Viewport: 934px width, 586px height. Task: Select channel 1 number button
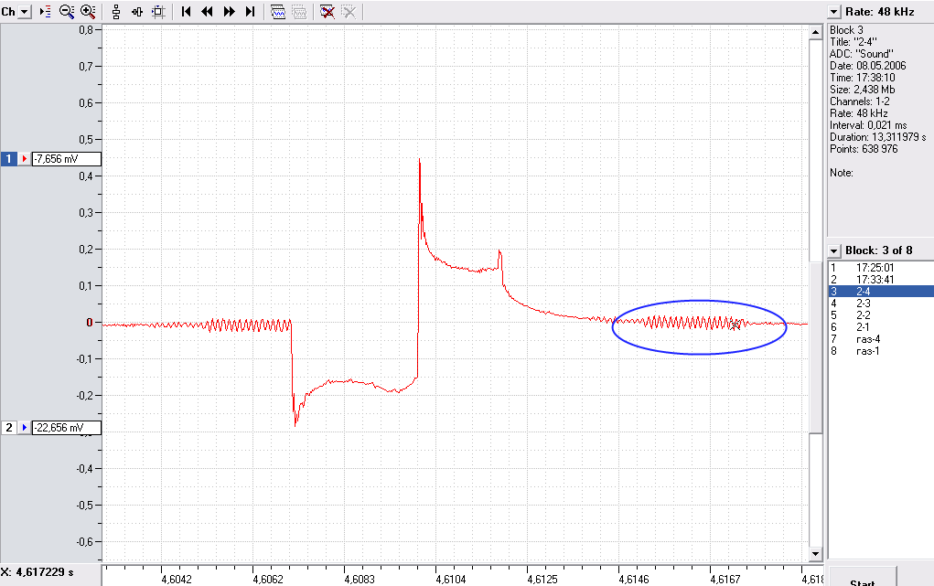(x=9, y=159)
